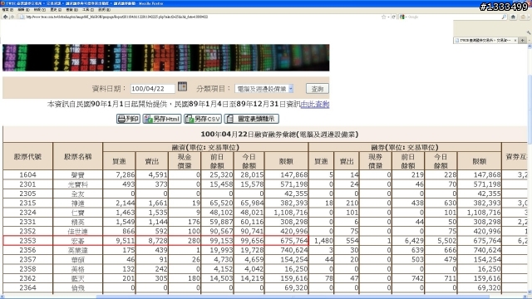Close the TWSE tab with its x

coord(515,41)
